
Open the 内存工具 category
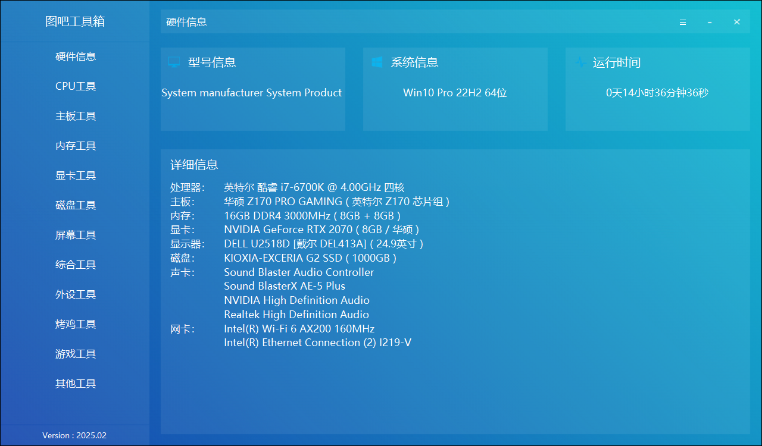coord(75,145)
